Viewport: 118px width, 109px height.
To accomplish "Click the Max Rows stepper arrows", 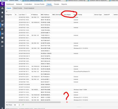I will [19, 105].
